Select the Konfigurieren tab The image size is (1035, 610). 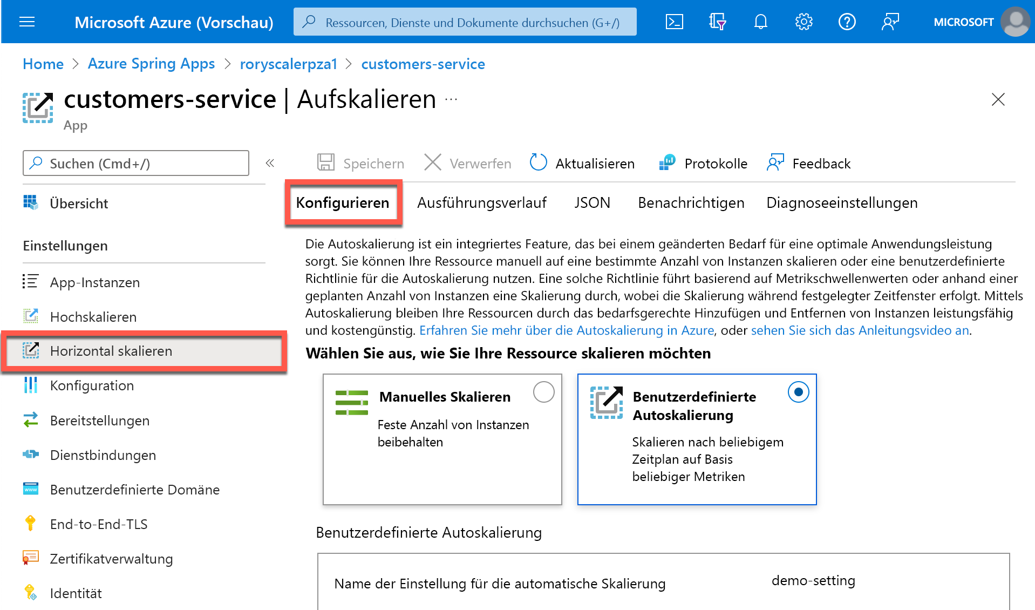[343, 203]
